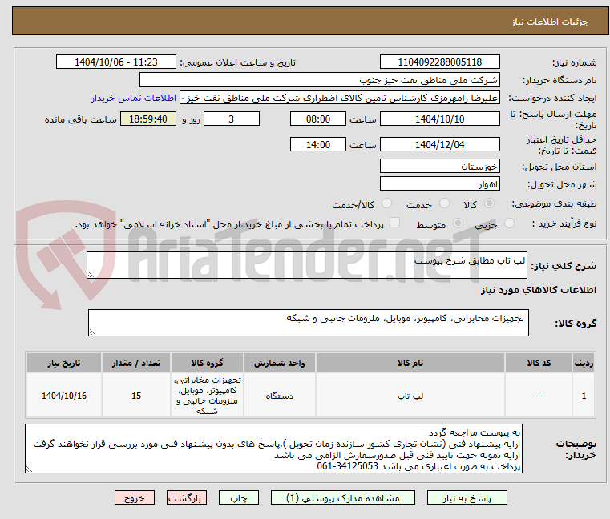Image resolution: width=610 pixels, height=519 pixels.
Task: Click the need date cell 1404/10/16
Action: [x=64, y=396]
